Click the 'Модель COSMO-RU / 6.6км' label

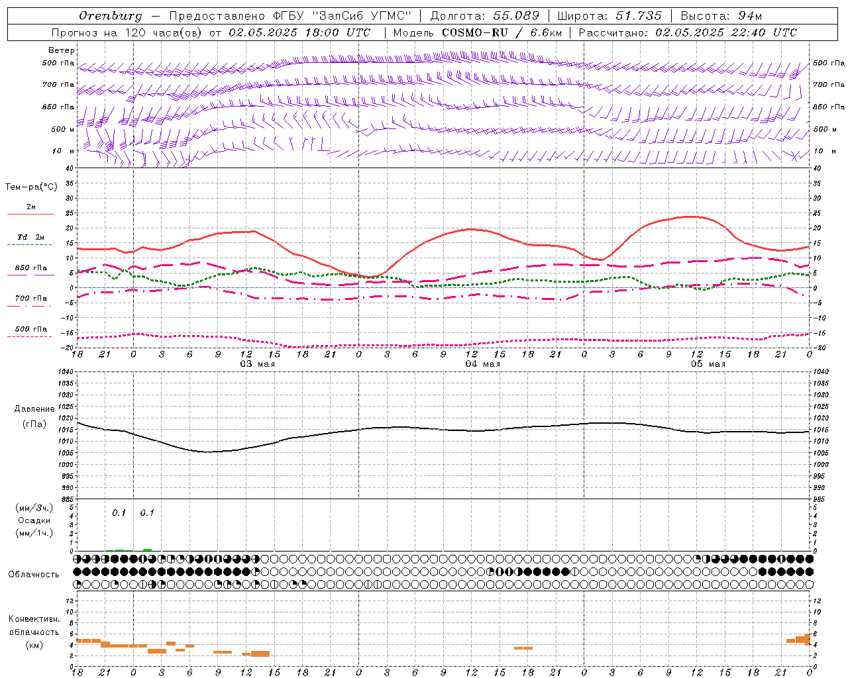(477, 32)
